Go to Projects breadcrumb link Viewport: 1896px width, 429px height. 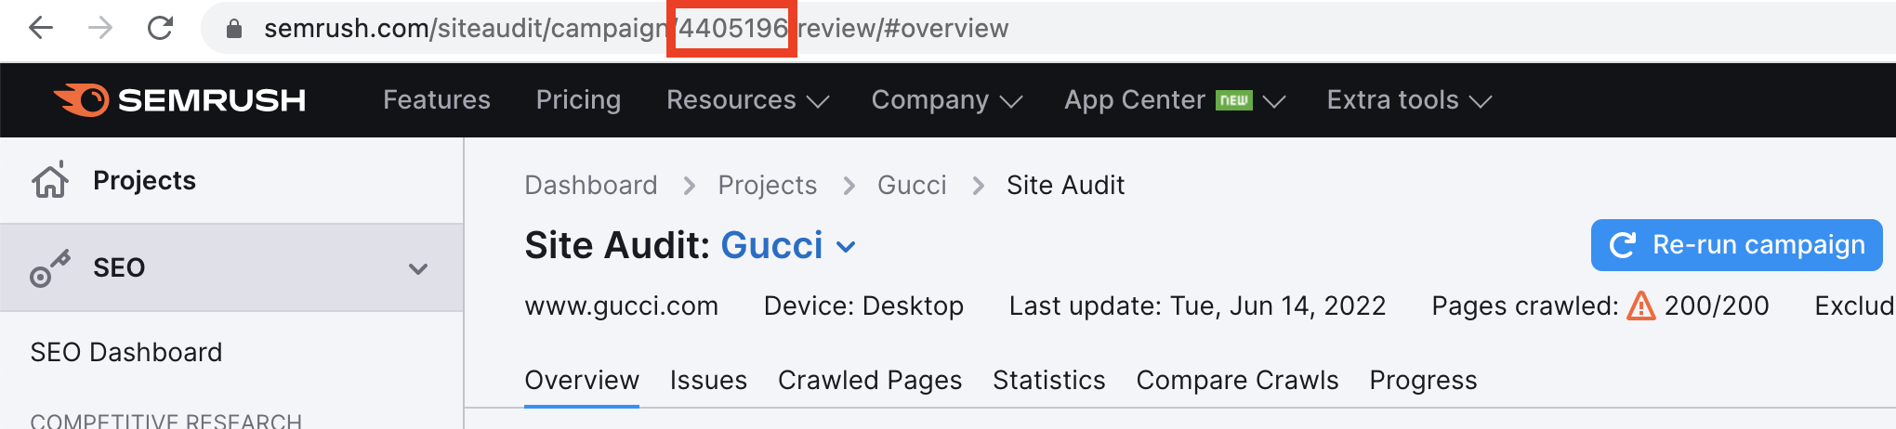point(768,185)
